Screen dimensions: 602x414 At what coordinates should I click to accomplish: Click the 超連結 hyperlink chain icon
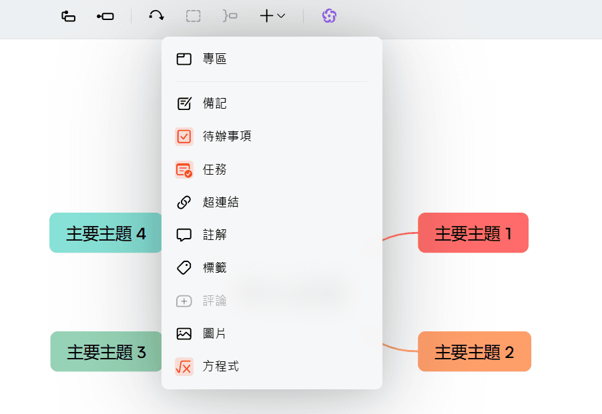click(x=184, y=202)
